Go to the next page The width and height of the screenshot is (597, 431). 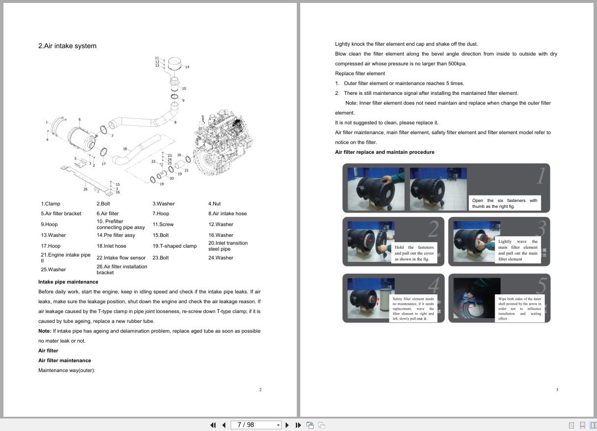pos(287,425)
